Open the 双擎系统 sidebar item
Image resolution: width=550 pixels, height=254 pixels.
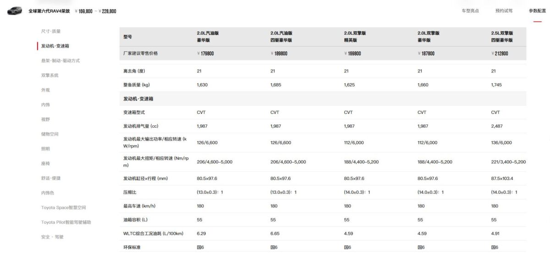coord(50,75)
